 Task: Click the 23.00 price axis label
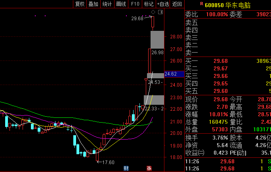pos(176,98)
